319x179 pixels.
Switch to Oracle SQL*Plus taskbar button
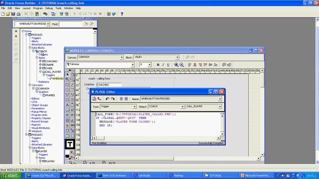[x=42, y=176]
